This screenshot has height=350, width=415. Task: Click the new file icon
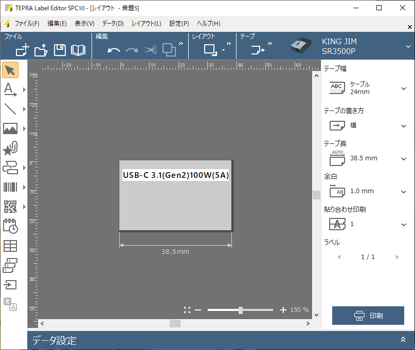pyautogui.click(x=23, y=50)
